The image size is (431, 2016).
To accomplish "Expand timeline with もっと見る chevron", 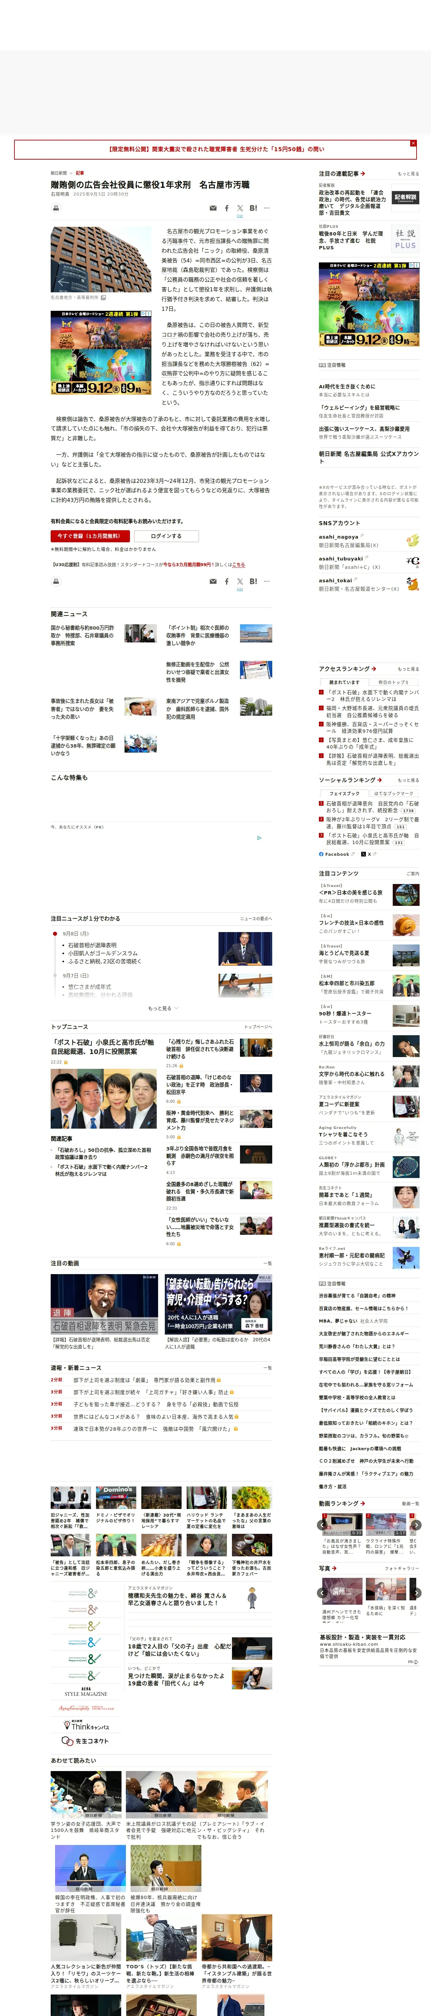I will point(163,1009).
